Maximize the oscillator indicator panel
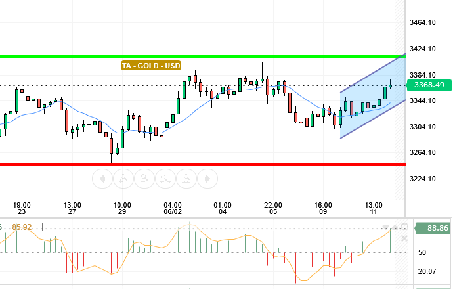The height and width of the screenshot is (289, 455). point(404,227)
